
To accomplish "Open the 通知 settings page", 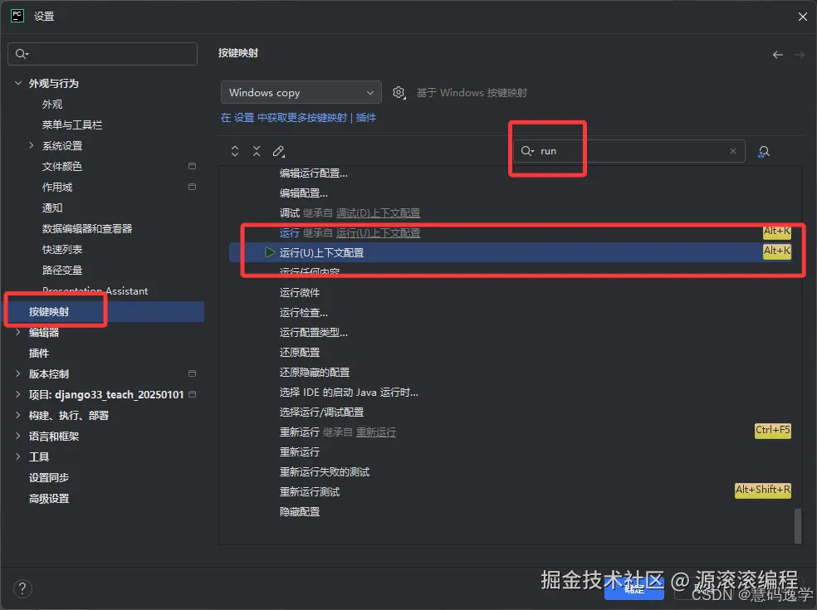I will click(x=52, y=207).
